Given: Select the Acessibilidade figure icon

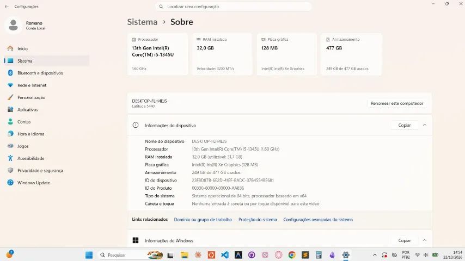Looking at the screenshot, I should [x=10, y=158].
